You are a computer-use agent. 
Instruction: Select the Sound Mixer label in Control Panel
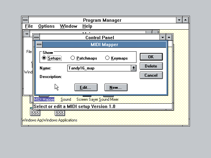(x=109, y=99)
